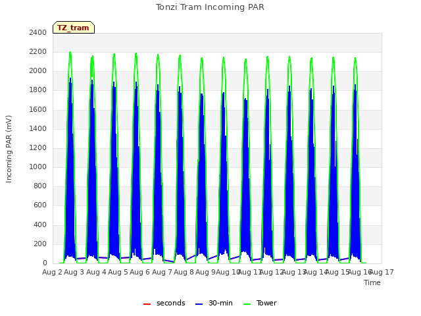Click the 800 y-axis tick label

click(40, 186)
